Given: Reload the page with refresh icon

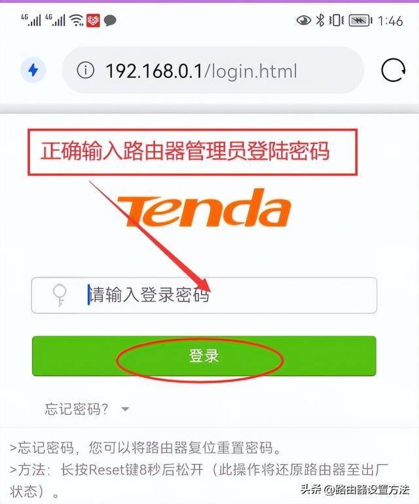Looking at the screenshot, I should pyautogui.click(x=393, y=70).
